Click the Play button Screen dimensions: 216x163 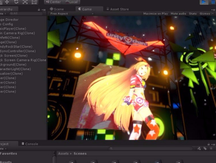point(204,2)
